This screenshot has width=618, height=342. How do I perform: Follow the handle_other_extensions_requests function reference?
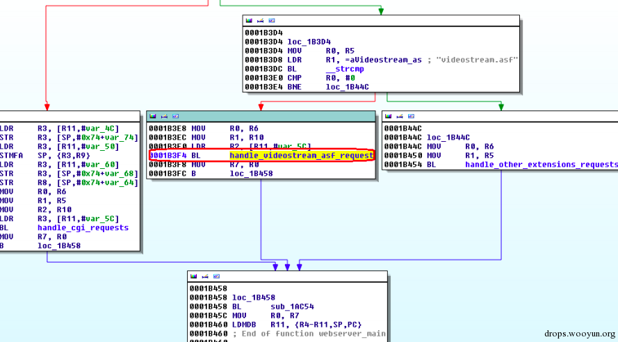coord(542,164)
